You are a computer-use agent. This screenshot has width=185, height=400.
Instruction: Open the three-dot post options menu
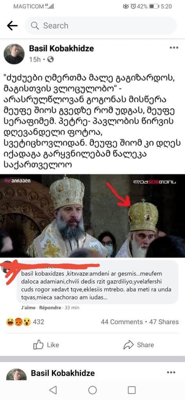pyautogui.click(x=174, y=48)
